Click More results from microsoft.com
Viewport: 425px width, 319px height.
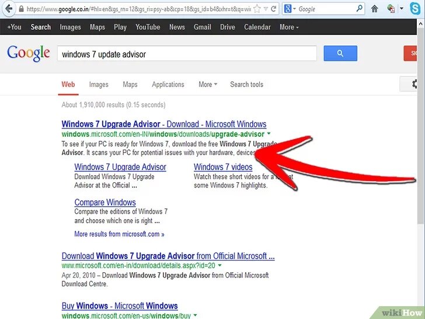pyautogui.click(x=119, y=234)
